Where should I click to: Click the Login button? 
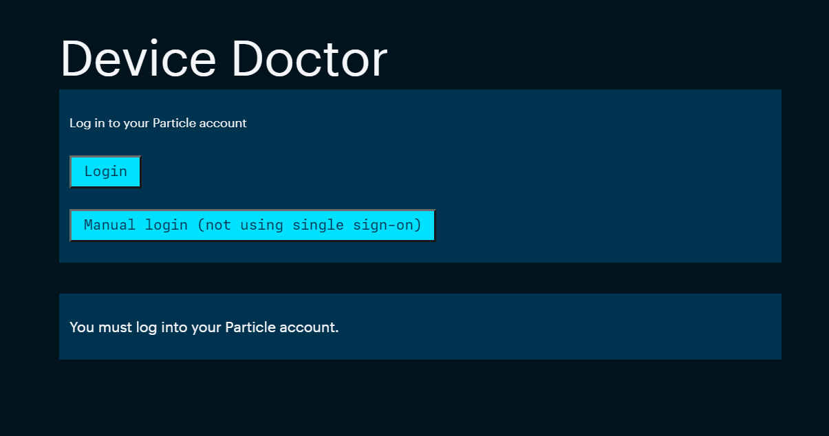coord(105,171)
